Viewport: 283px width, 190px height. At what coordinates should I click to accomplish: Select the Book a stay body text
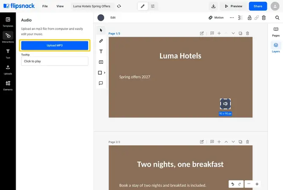click(x=163, y=185)
